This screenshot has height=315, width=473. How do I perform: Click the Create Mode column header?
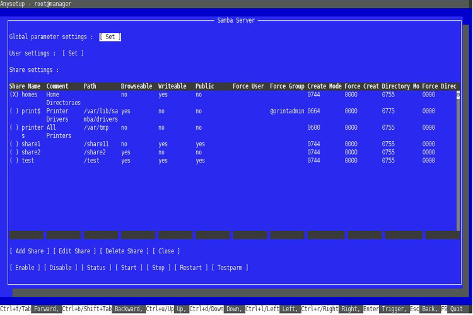(x=324, y=86)
